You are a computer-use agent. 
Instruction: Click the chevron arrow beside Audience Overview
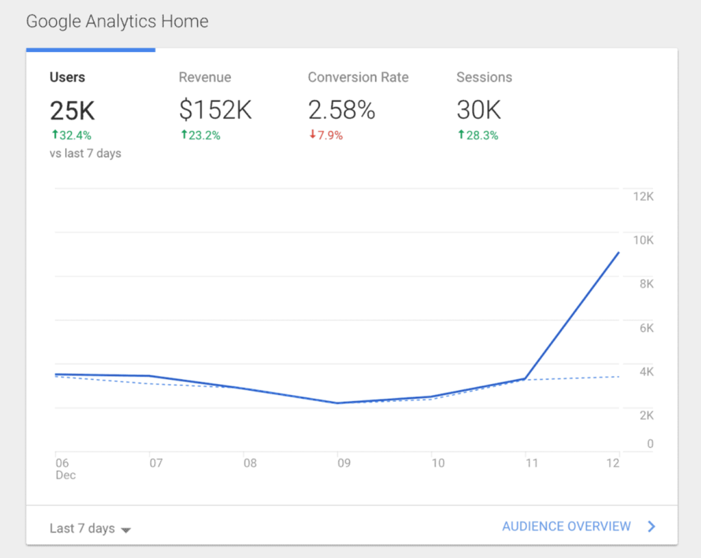tap(652, 527)
